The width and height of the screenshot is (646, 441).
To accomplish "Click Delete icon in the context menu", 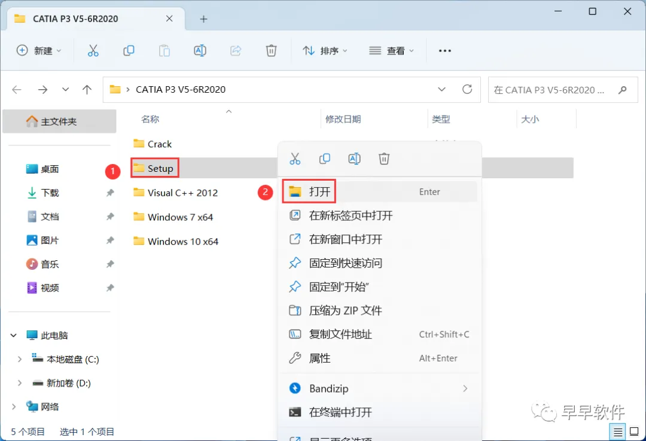I will 384,159.
